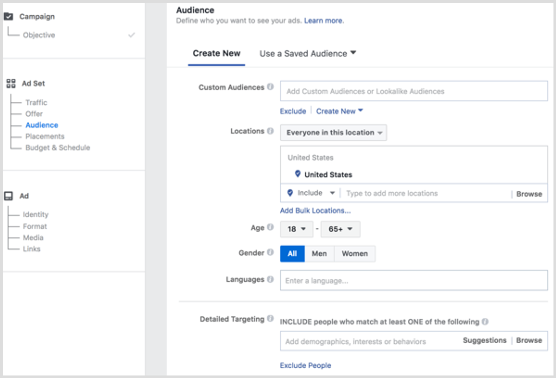Select the Women gender option
Viewport: 556px width, 378px height.
click(x=354, y=253)
